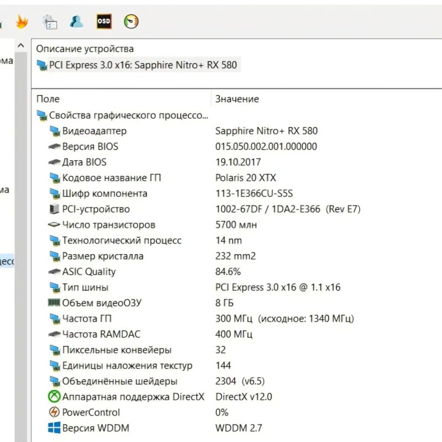Viewport: 442px width, 442px height.
Task: Select the Аппаратная поддержка DirectX label
Action: tap(133, 397)
